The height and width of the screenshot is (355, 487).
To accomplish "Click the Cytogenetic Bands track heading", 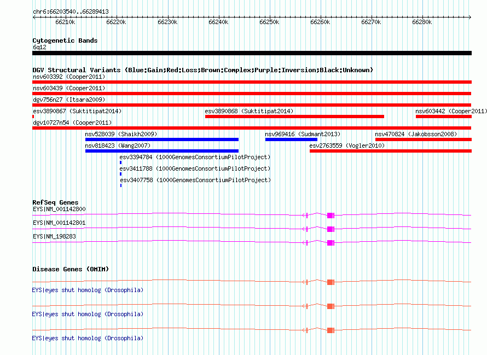I will (x=65, y=40).
